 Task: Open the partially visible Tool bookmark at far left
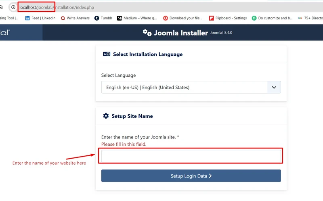tap(9, 18)
